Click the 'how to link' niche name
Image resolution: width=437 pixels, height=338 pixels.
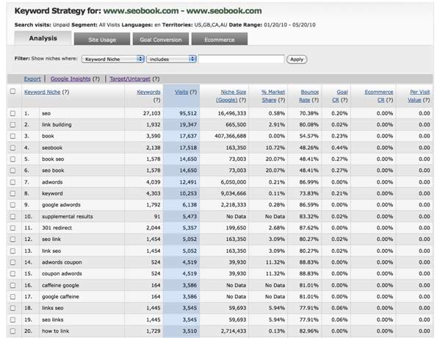pyautogui.click(x=56, y=331)
